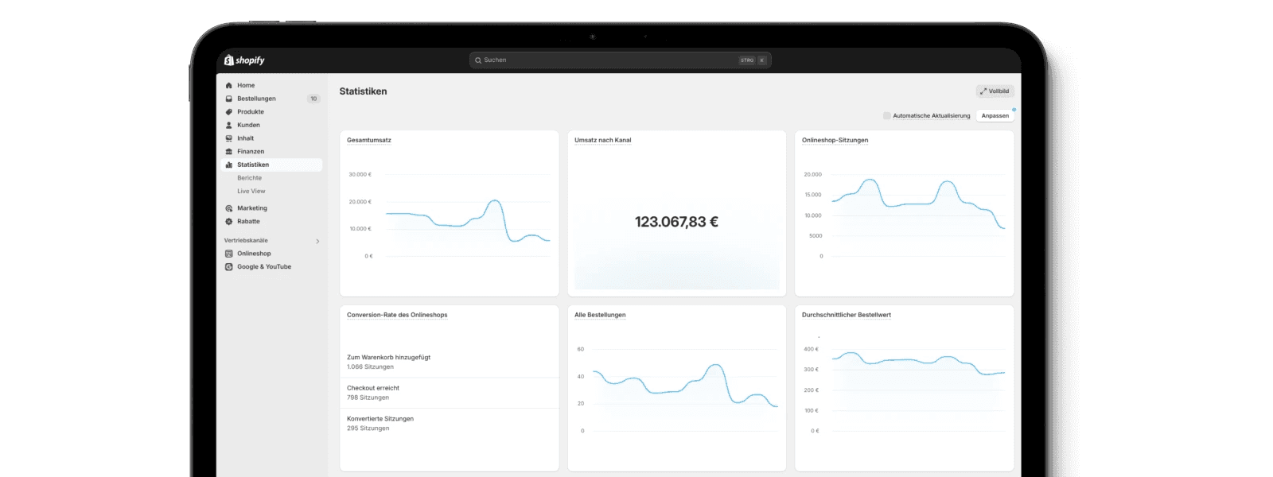Open Durchschnittlicher Bestellwert report title

point(847,315)
